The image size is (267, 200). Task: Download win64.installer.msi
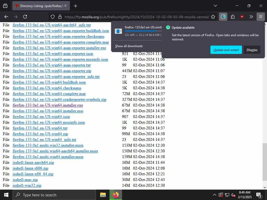click(48, 111)
